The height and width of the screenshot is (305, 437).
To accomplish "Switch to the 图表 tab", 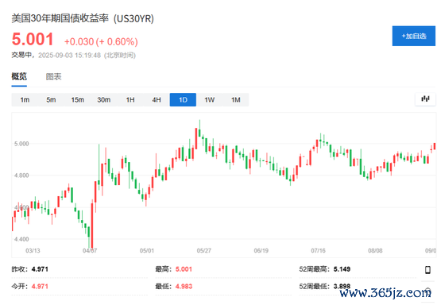I will click(53, 76).
